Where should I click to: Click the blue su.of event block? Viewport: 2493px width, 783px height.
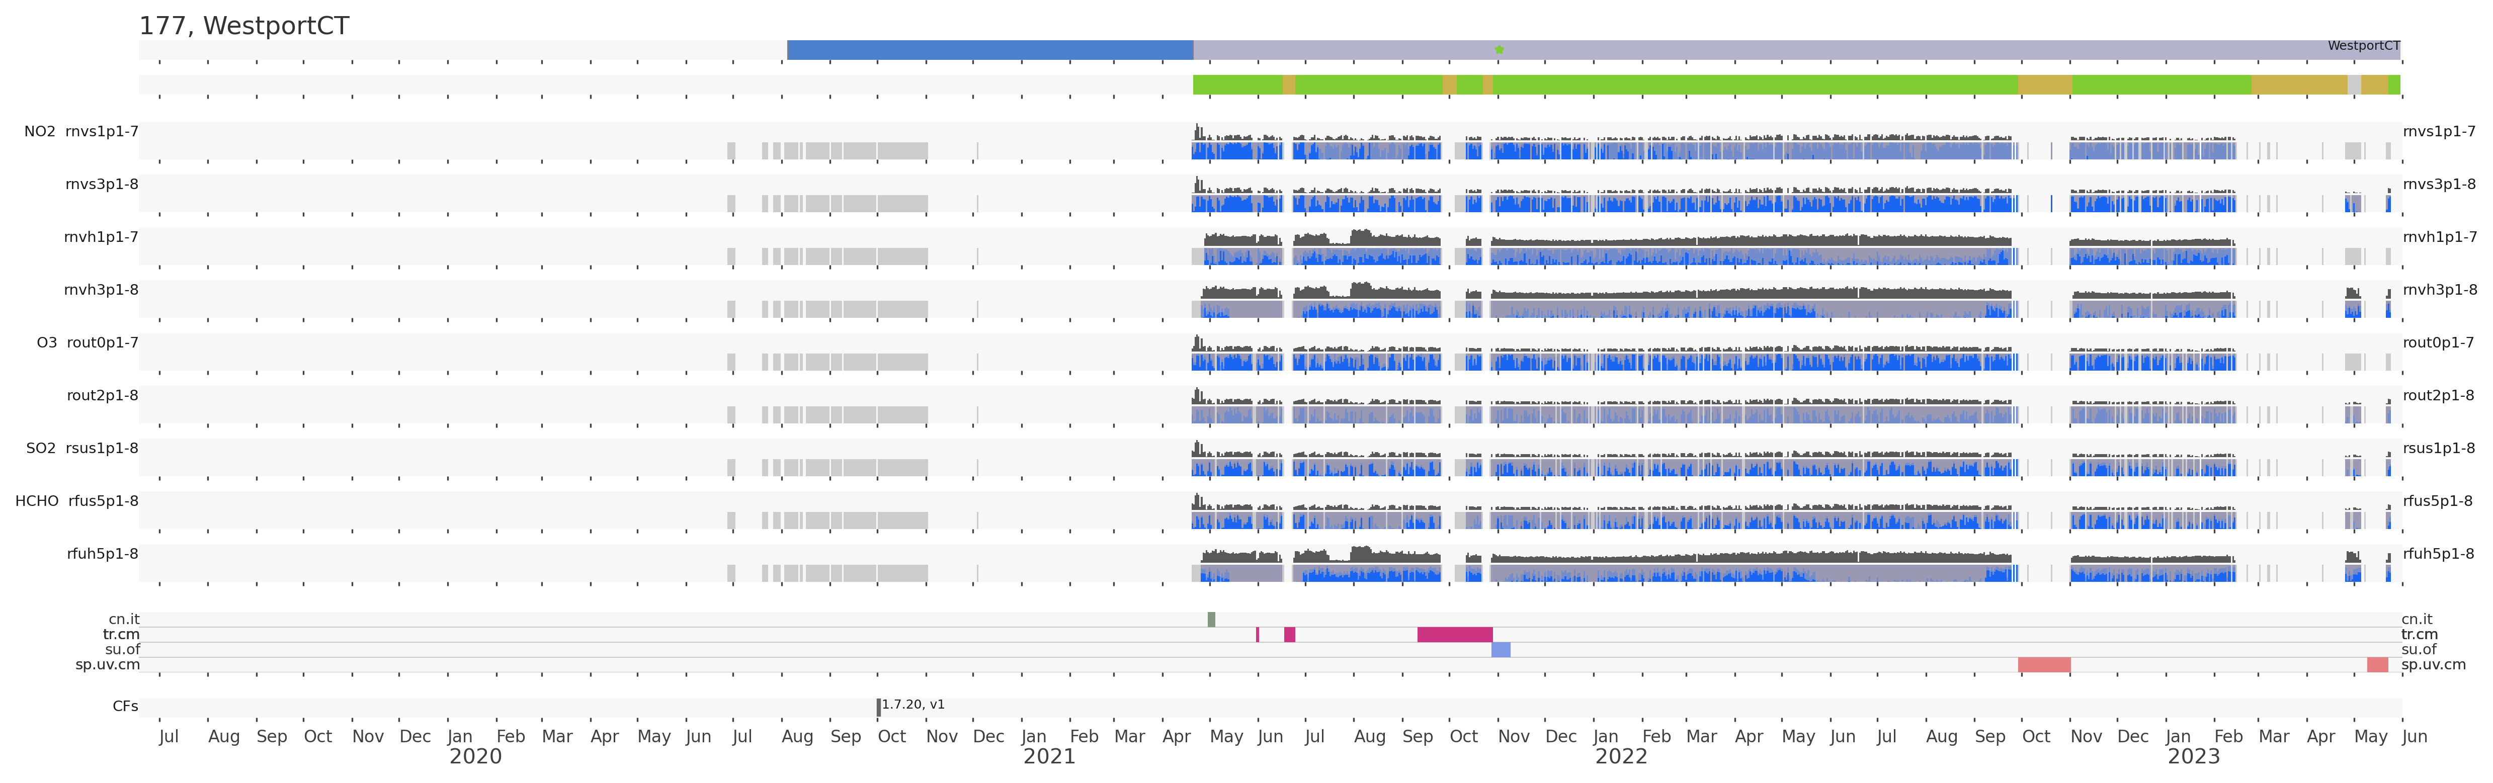1500,649
